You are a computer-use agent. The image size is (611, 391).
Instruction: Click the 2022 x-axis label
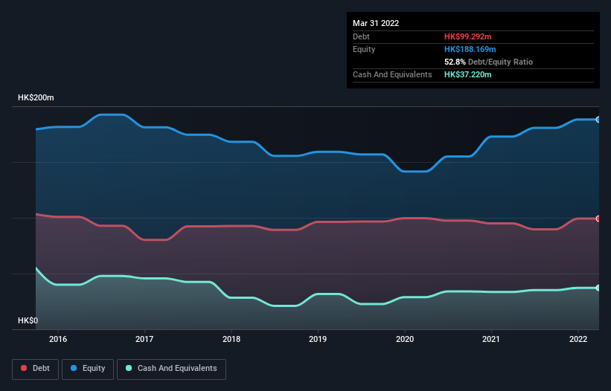coord(578,339)
